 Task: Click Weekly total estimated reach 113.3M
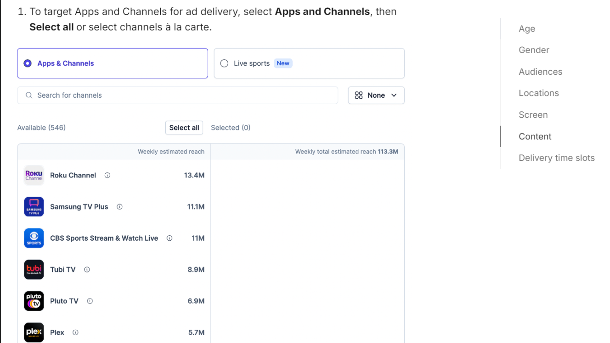click(x=347, y=152)
